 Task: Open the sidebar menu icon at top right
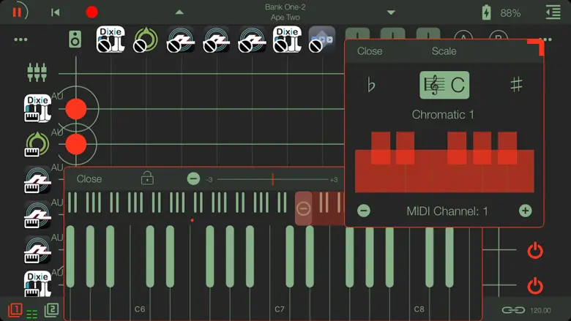point(553,12)
